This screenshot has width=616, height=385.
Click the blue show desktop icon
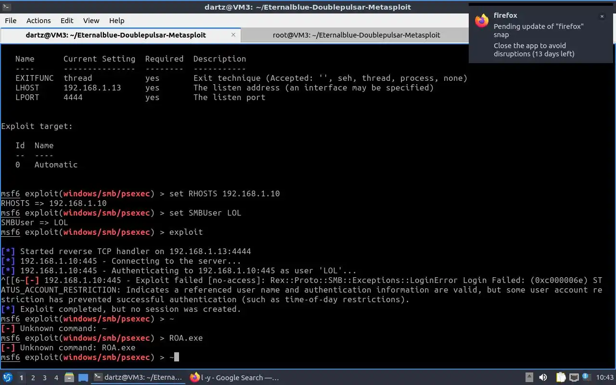click(83, 378)
